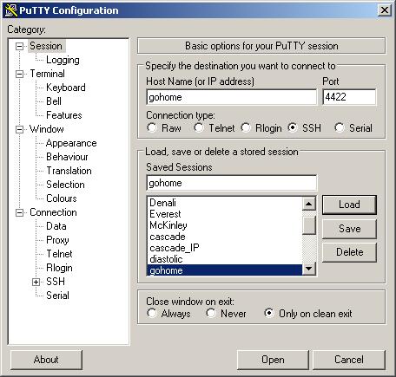Expand the SSH tree node
396x377 pixels.
tap(36, 282)
